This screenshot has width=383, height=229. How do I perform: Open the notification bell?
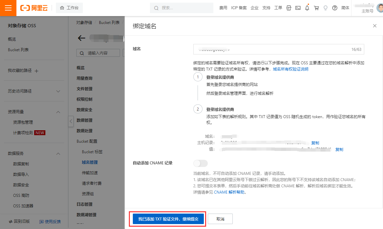pos(307,8)
